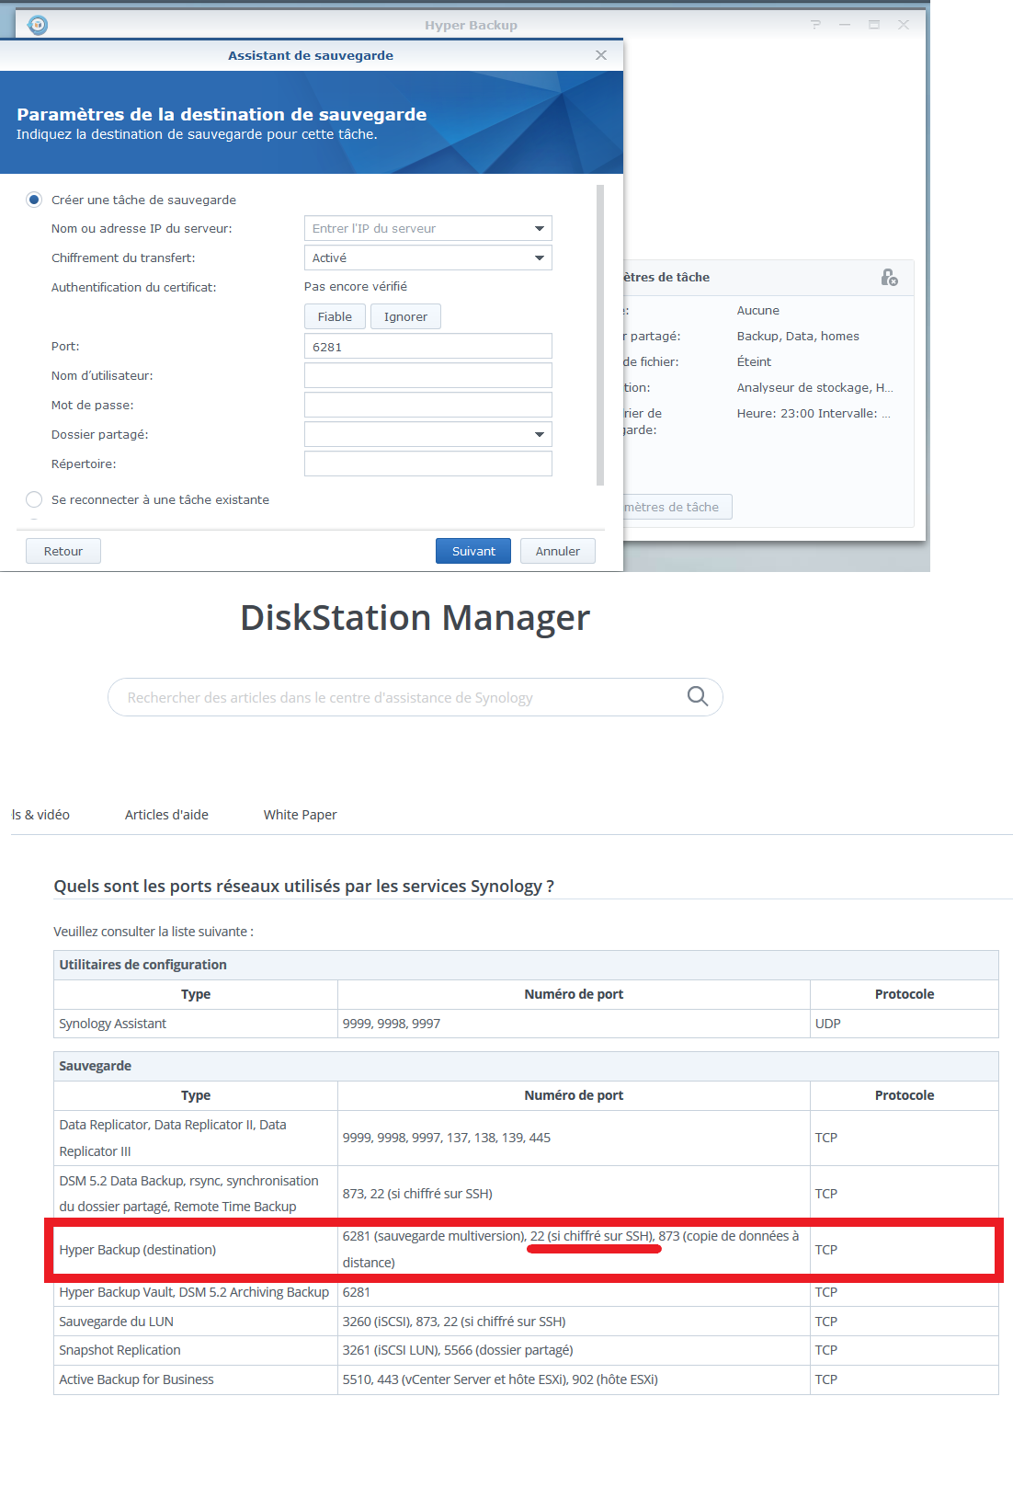
Task: Click the lock icon in task settings panel
Action: click(889, 277)
